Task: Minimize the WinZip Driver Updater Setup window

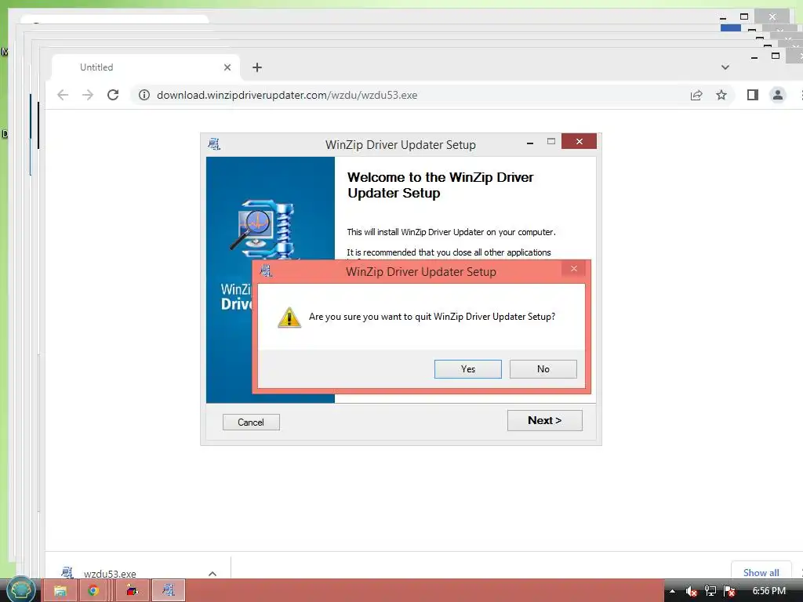Action: pos(530,143)
